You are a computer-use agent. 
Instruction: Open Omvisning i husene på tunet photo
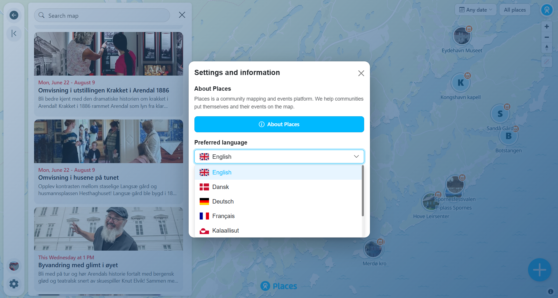tap(109, 141)
